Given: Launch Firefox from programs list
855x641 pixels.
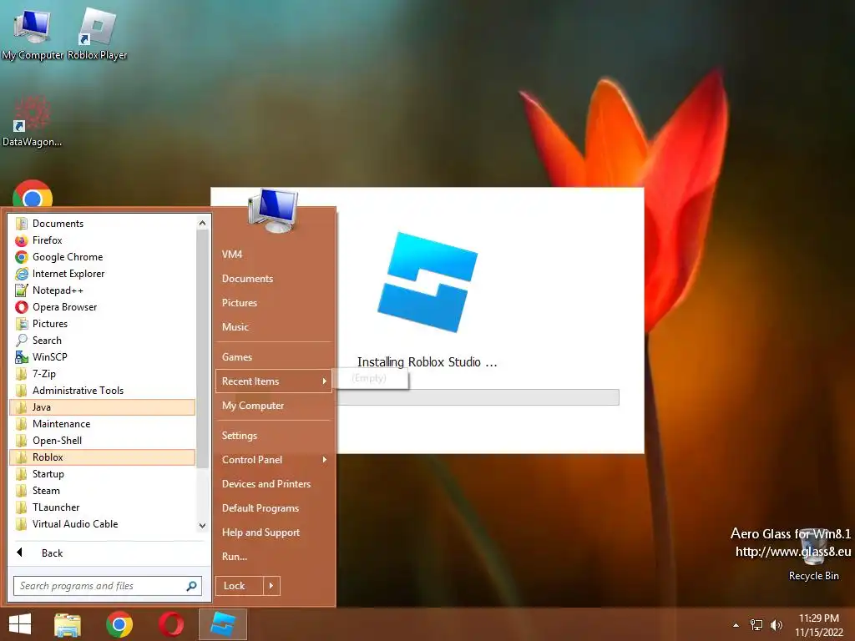Looking at the screenshot, I should (x=103, y=240).
